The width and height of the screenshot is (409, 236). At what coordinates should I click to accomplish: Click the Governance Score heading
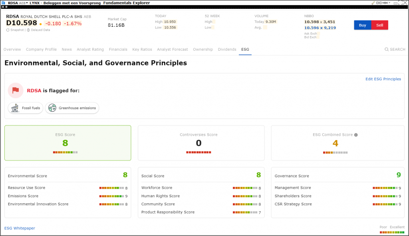point(292,176)
